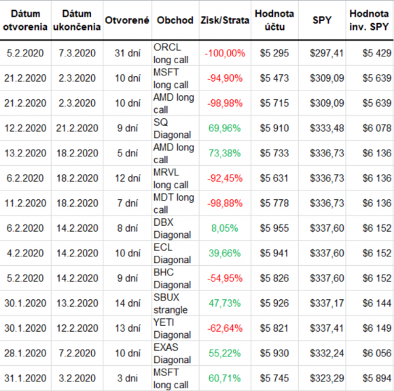Image resolution: width=394 pixels, height=391 pixels.
Task: Click the 8,05% profit value
Action: coord(225,228)
